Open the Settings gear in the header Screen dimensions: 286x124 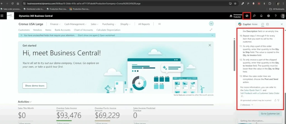click(x=268, y=16)
